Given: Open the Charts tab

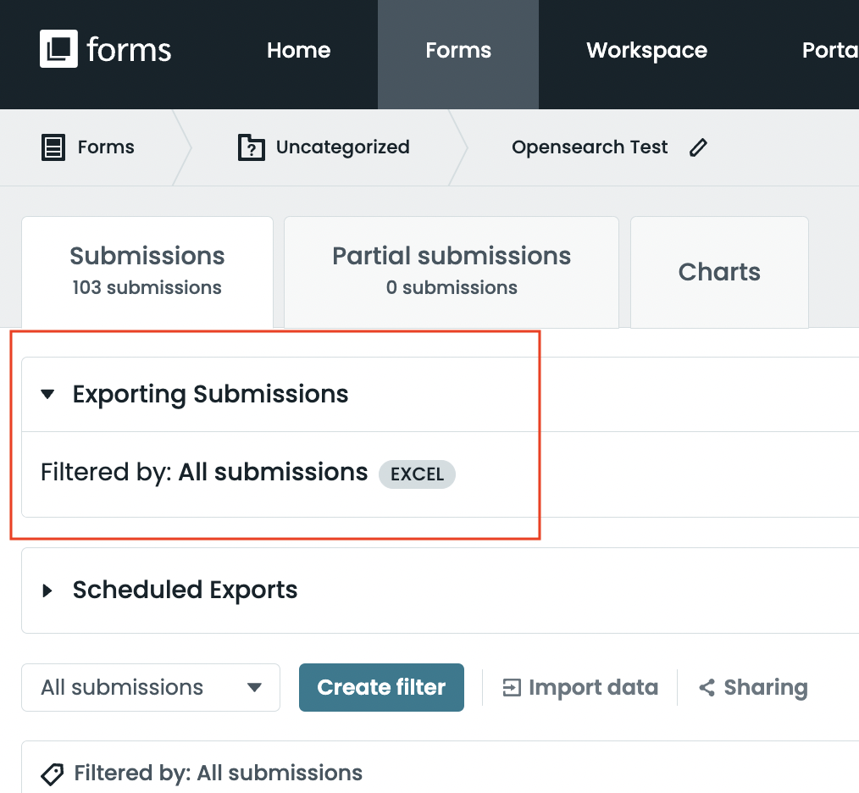Looking at the screenshot, I should pyautogui.click(x=719, y=272).
